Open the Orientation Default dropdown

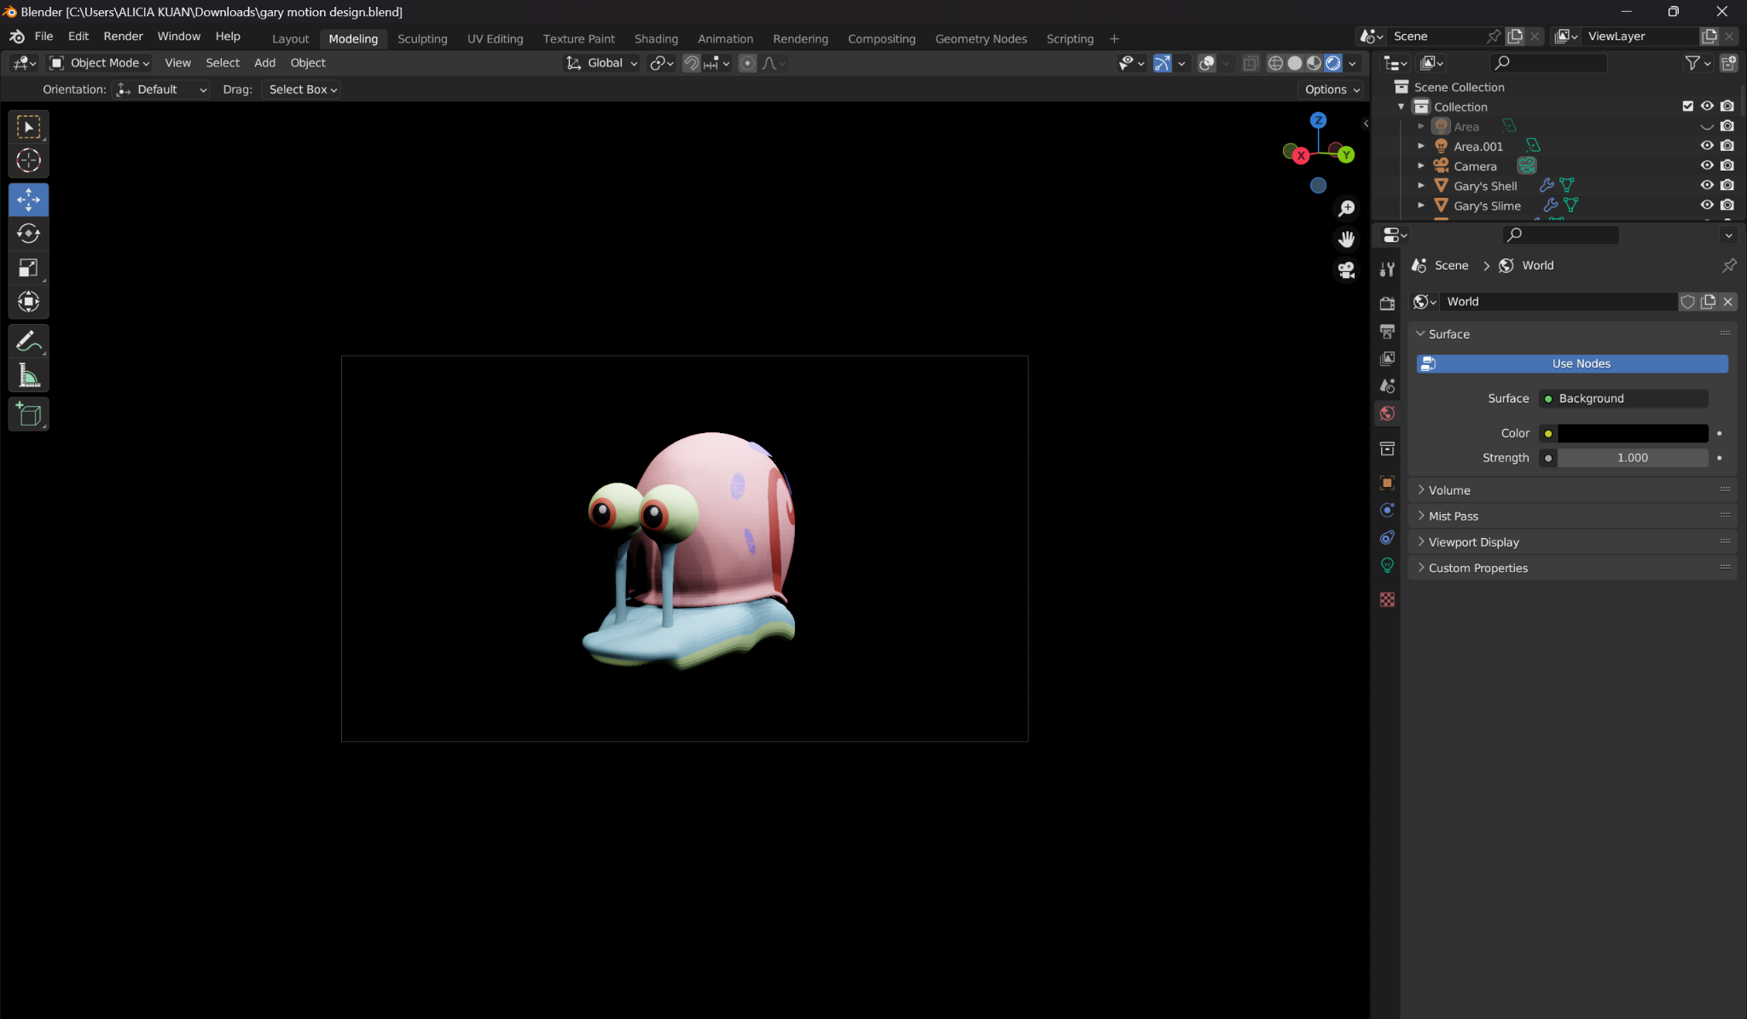pyautogui.click(x=161, y=90)
